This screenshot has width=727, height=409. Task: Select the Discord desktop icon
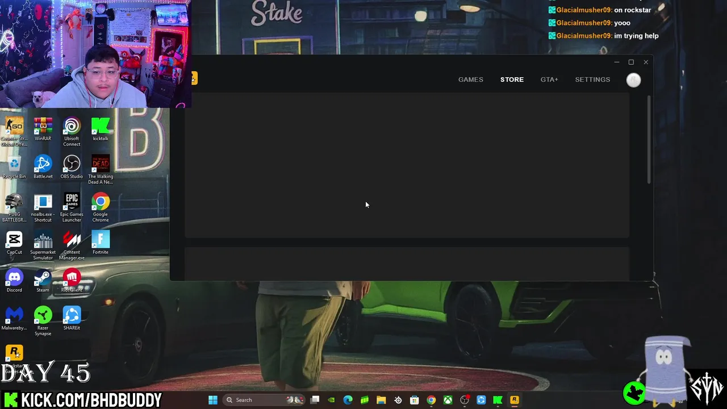[14, 281]
